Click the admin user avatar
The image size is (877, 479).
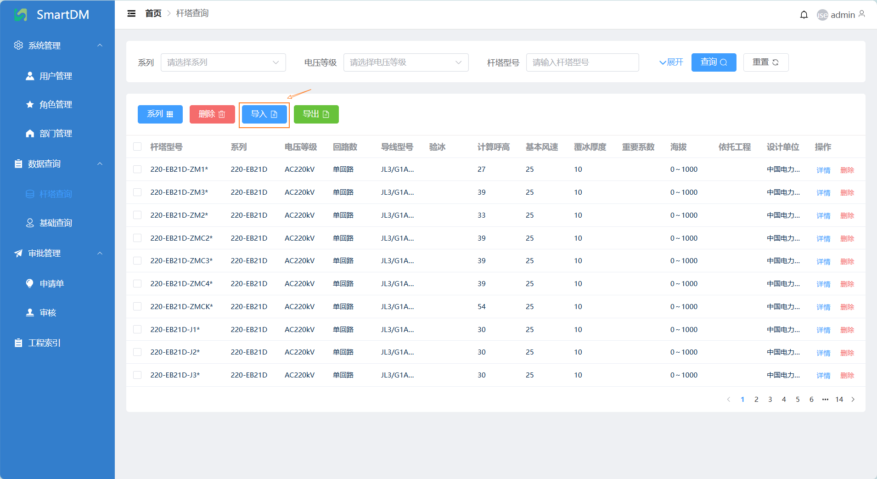[822, 15]
